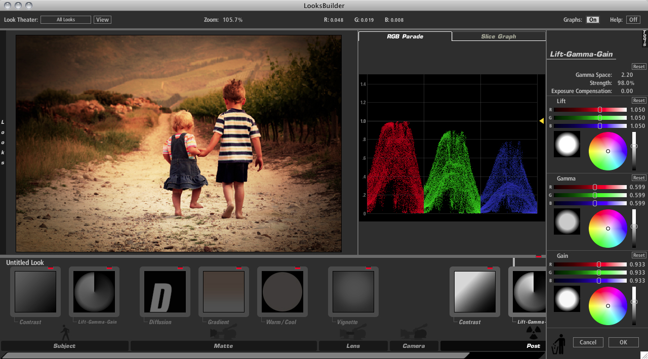The image size is (648, 359).
Task: Switch to the RGB Parade tab
Action: tap(404, 36)
